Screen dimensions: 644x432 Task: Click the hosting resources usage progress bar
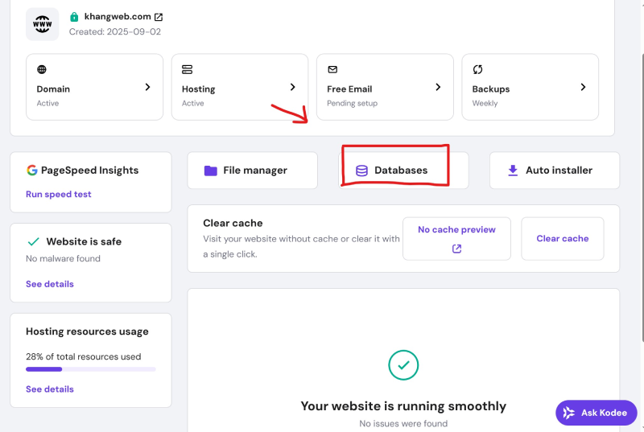(90, 369)
